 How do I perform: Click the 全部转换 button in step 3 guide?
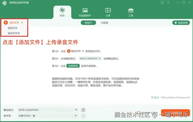73,66
